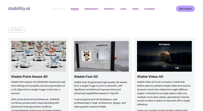Open the Learn navigation menu
203x111 pixels.
click(123, 9)
